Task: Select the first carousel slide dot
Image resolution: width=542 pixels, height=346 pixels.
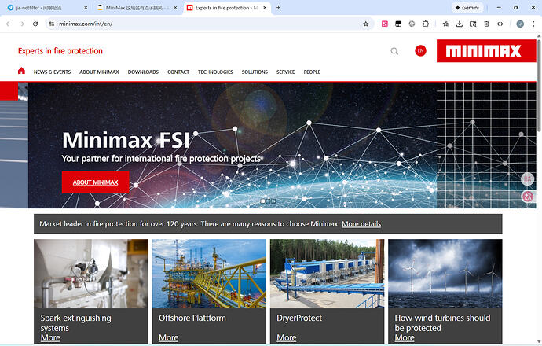Action: coord(262,201)
